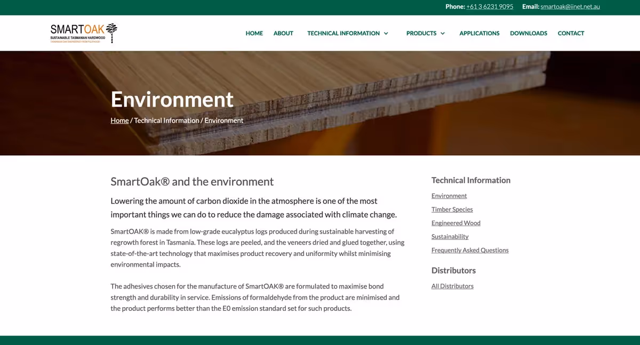
Task: Click paragraph starting 'SmartOAK® is made from'
Action: click(x=258, y=248)
